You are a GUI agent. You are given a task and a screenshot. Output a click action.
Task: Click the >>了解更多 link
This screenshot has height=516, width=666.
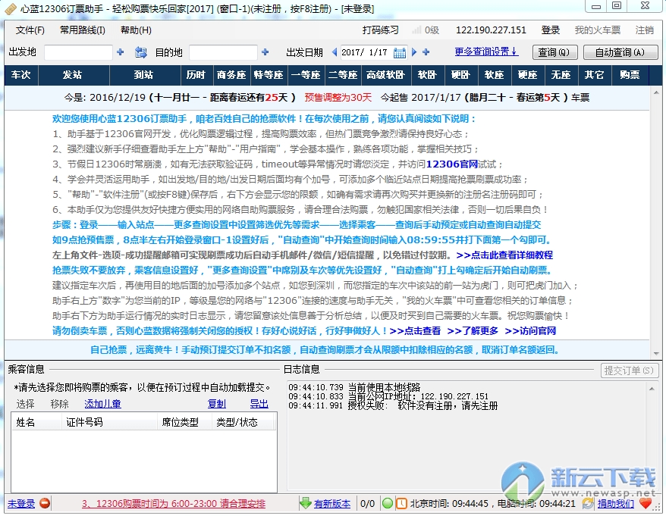coord(473,330)
